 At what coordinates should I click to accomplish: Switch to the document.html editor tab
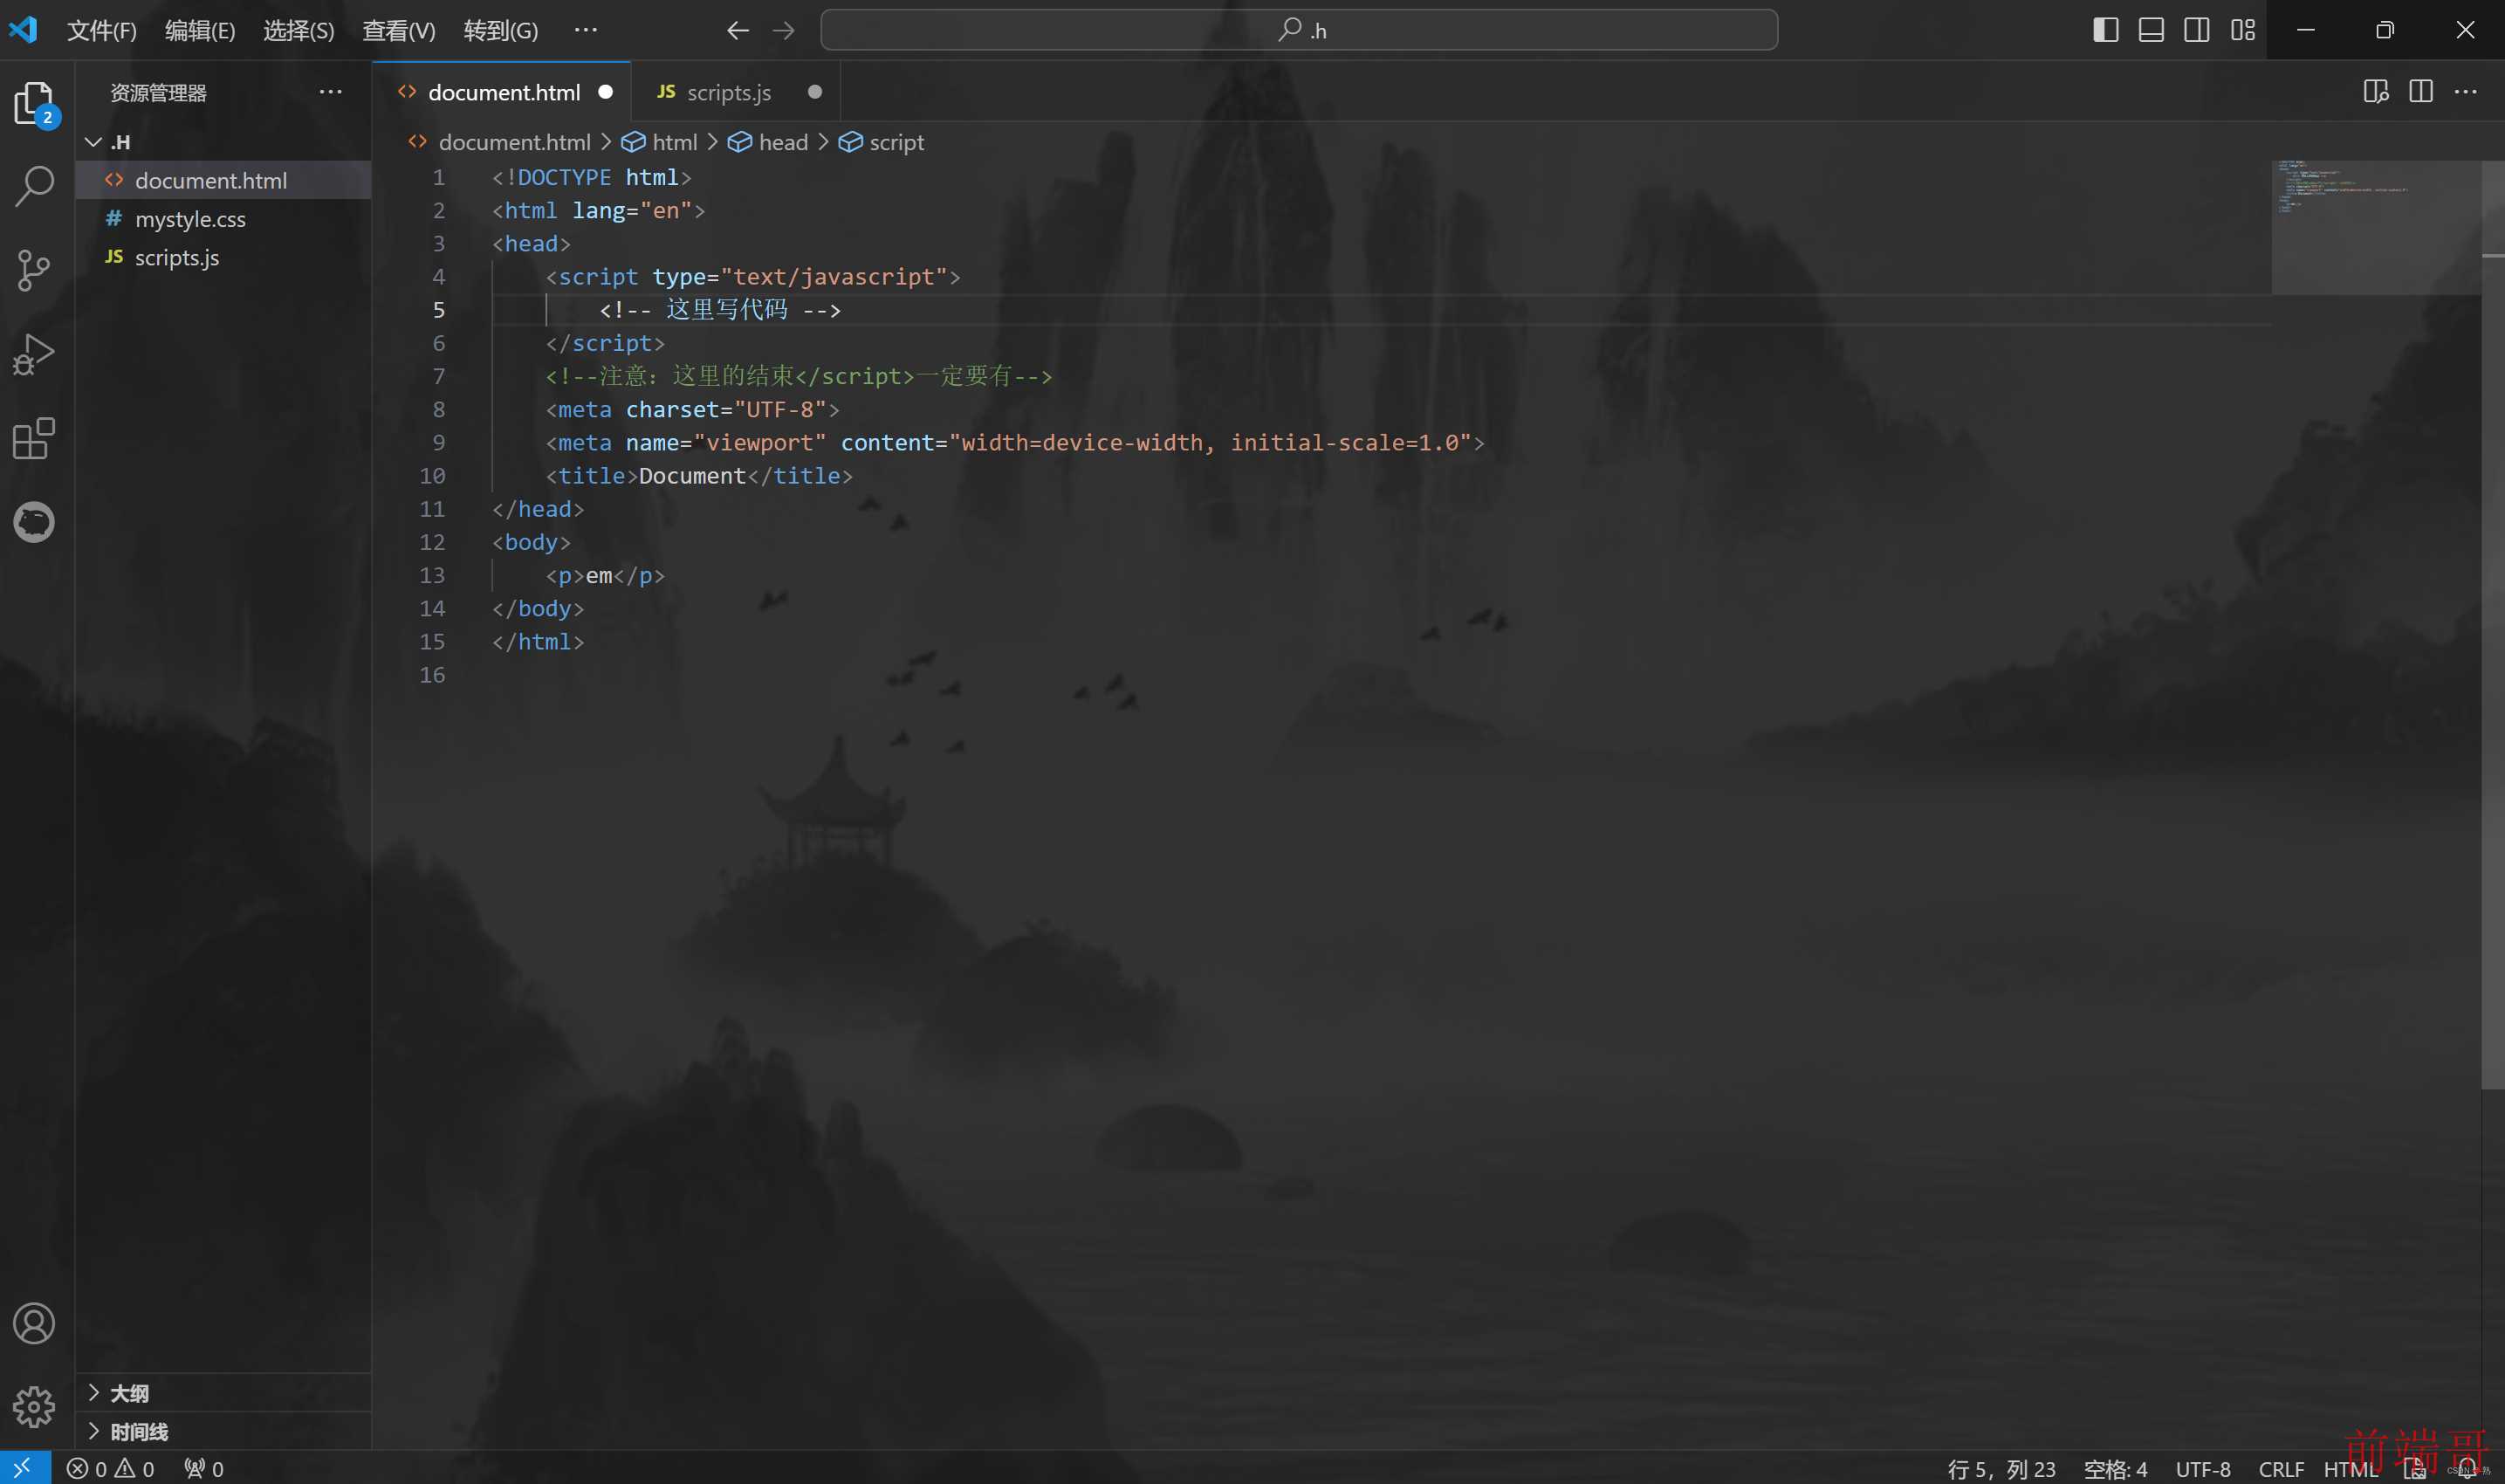click(x=503, y=92)
